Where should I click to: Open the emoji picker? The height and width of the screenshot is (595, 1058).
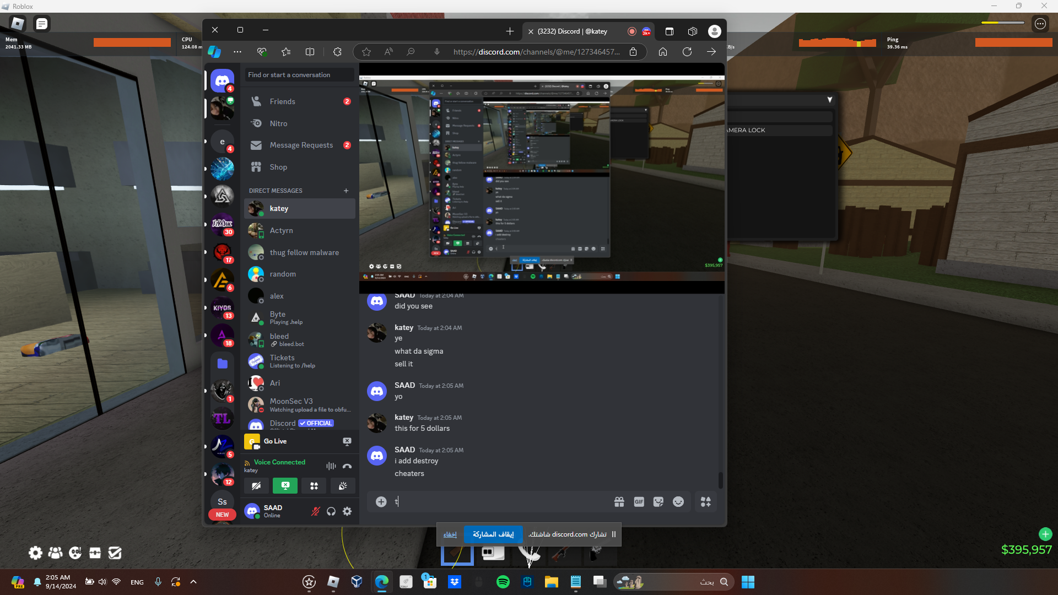[x=678, y=502]
